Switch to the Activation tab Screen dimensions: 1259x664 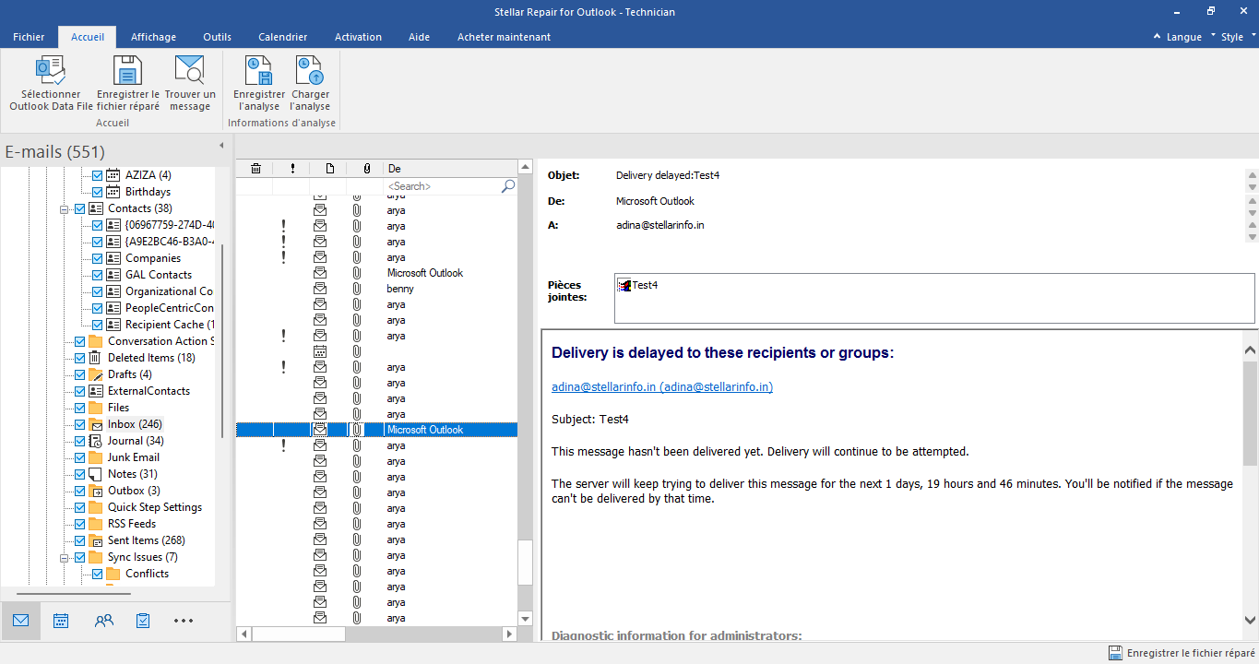[x=358, y=37]
